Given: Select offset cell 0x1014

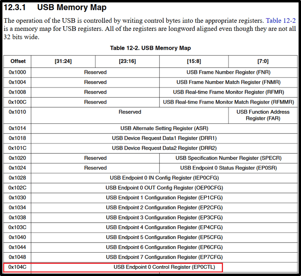Looking at the screenshot, I should pos(17,128).
